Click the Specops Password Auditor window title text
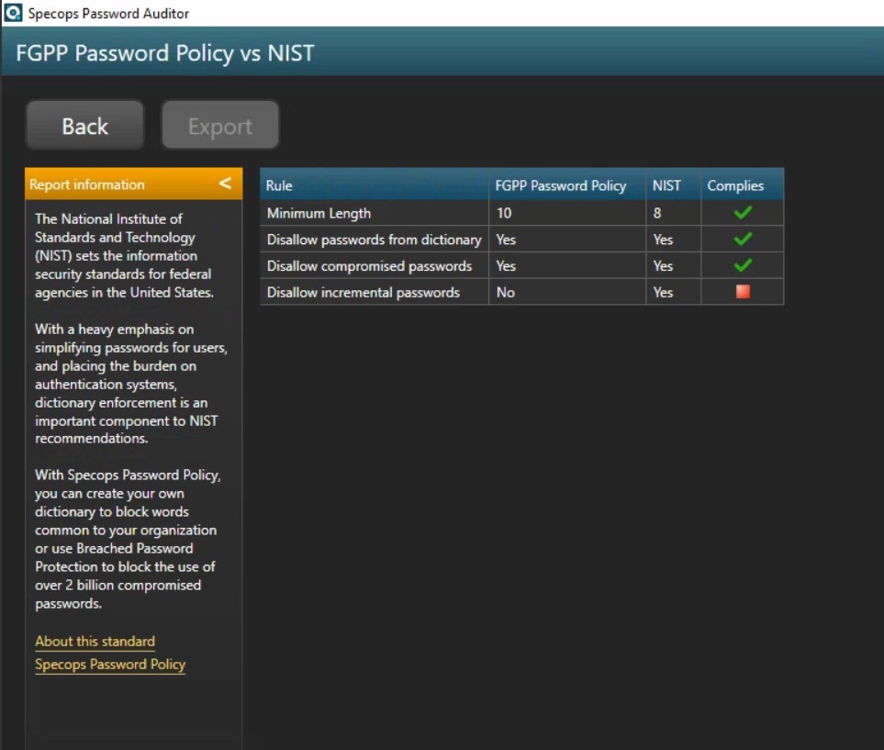Image resolution: width=884 pixels, height=750 pixels. pyautogui.click(x=108, y=13)
